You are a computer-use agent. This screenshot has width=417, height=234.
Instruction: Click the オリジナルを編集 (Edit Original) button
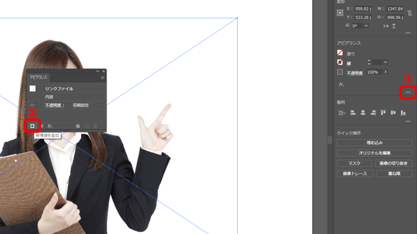375,153
